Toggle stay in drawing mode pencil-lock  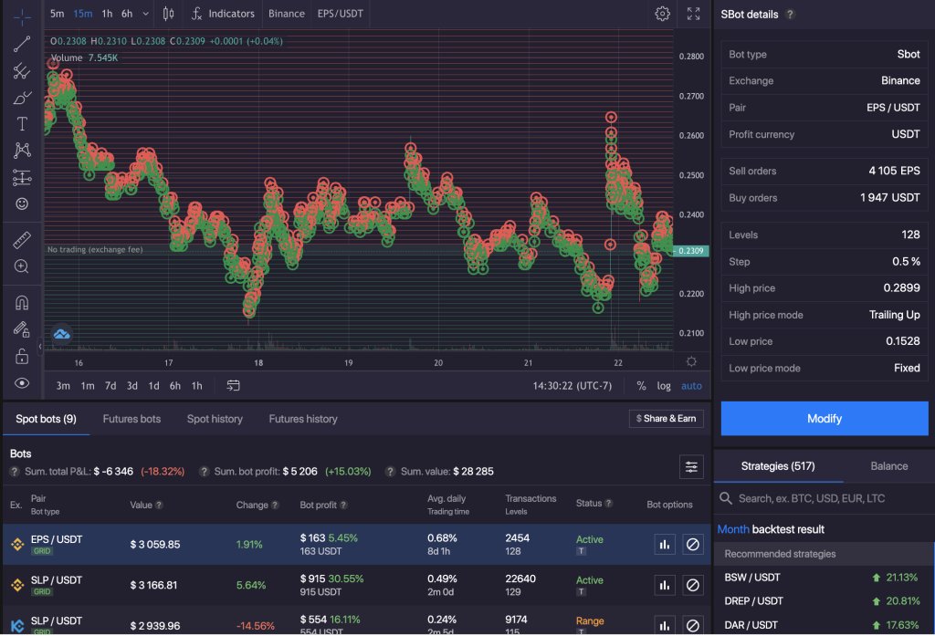22,329
